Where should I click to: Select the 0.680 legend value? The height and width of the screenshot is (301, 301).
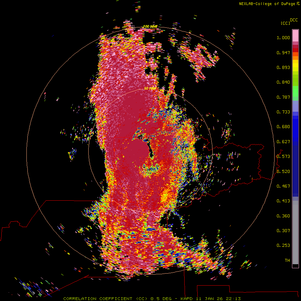(283, 127)
